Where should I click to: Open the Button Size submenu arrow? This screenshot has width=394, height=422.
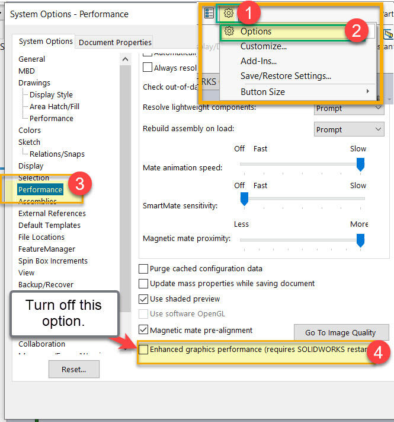point(368,91)
